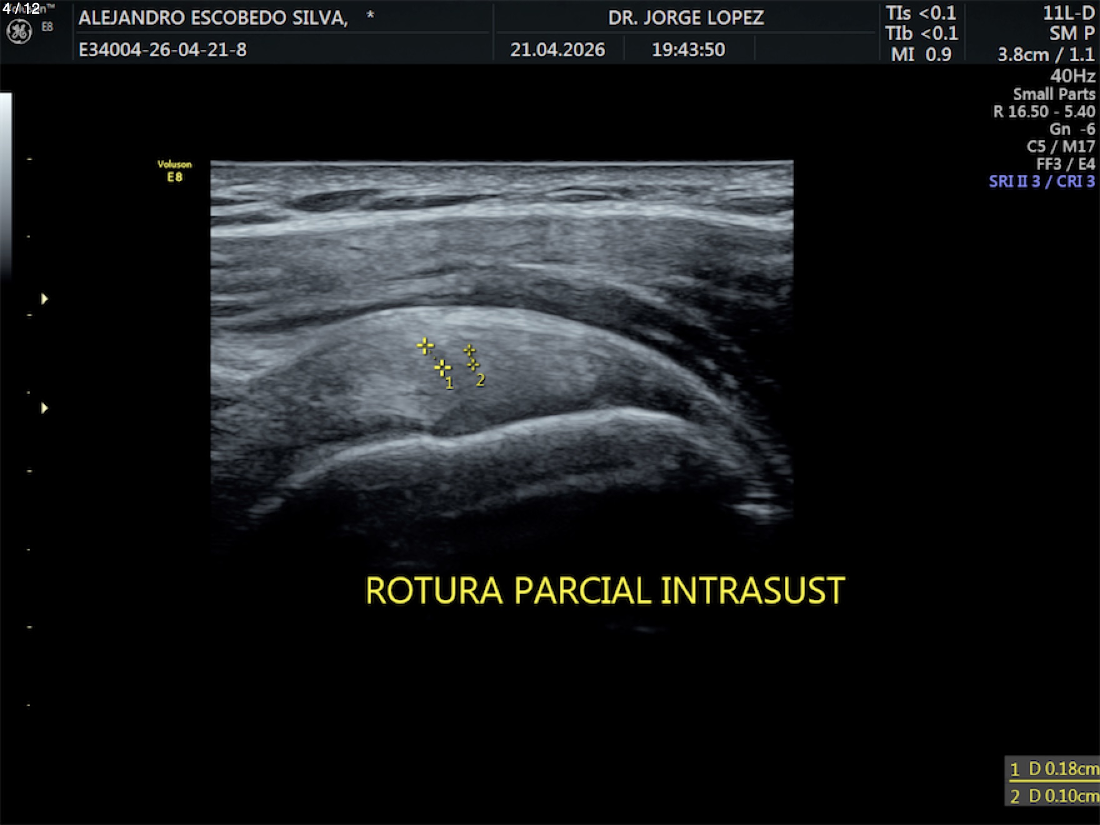Screen dimensions: 1100x825
Task: Click the Voluson E8 image label
Action: [174, 171]
